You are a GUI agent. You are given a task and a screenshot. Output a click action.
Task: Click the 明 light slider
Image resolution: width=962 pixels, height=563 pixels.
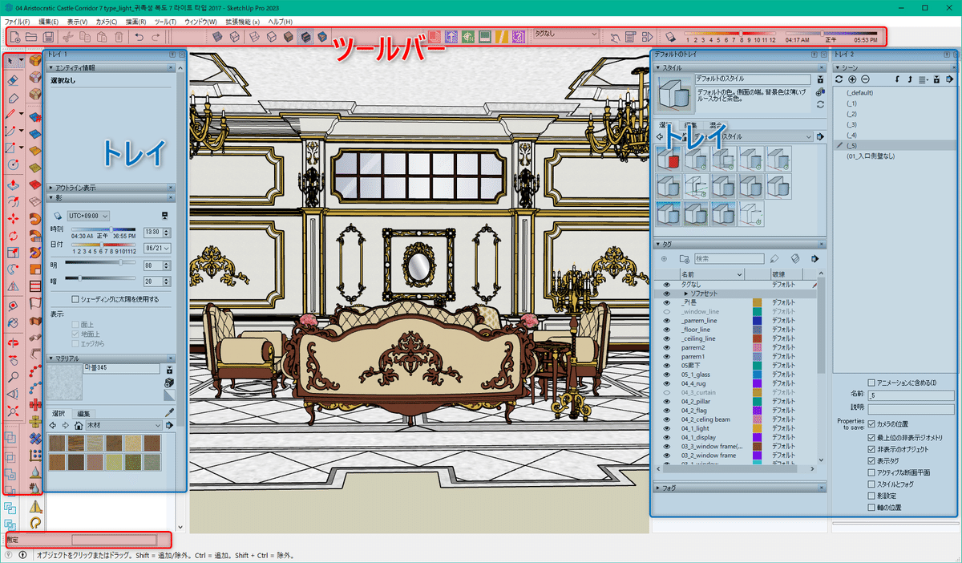[101, 263]
